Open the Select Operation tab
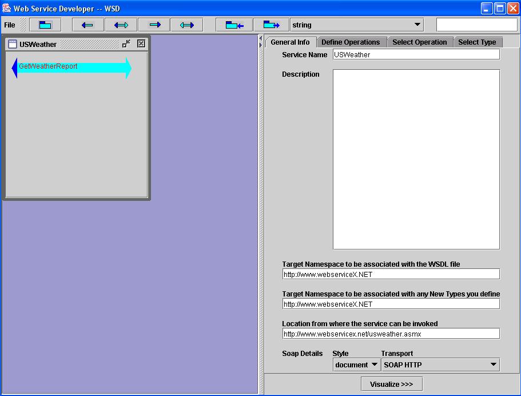The width and height of the screenshot is (521, 396). click(x=420, y=42)
